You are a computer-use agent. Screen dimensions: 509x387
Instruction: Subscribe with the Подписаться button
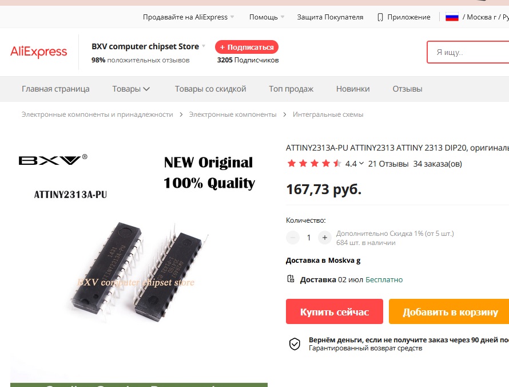(x=246, y=47)
